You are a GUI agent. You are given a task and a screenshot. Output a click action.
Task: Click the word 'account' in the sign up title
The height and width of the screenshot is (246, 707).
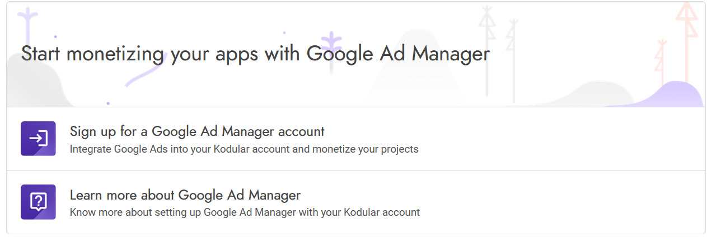[301, 131]
